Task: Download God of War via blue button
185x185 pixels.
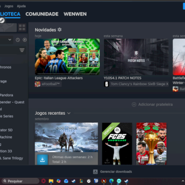Action: (x=43, y=160)
